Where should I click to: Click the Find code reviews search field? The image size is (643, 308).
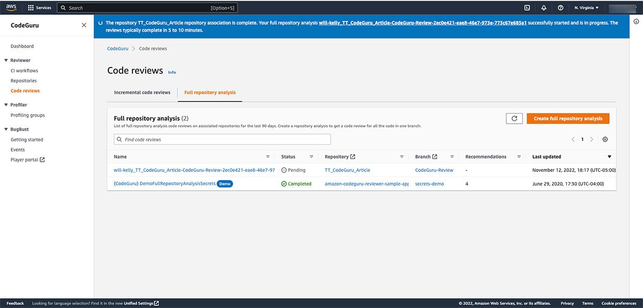point(222,139)
